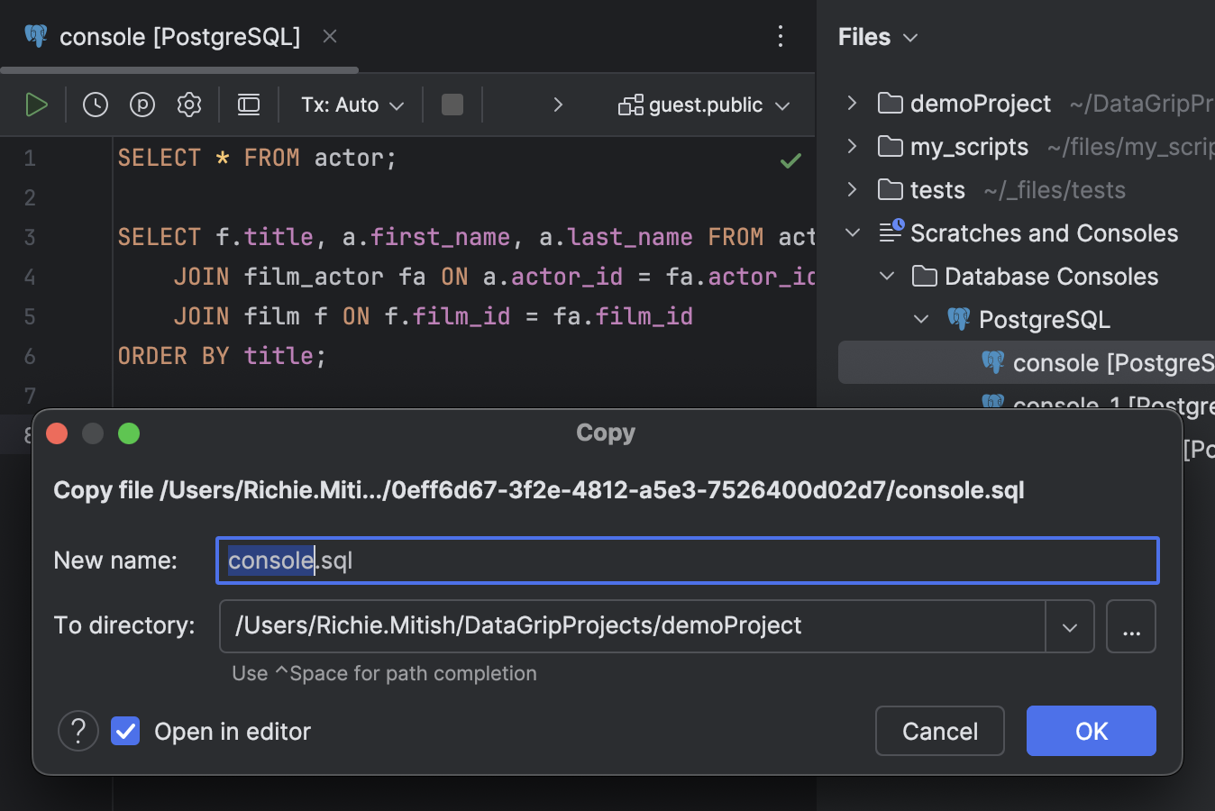Click the stop execution square icon

(452, 104)
